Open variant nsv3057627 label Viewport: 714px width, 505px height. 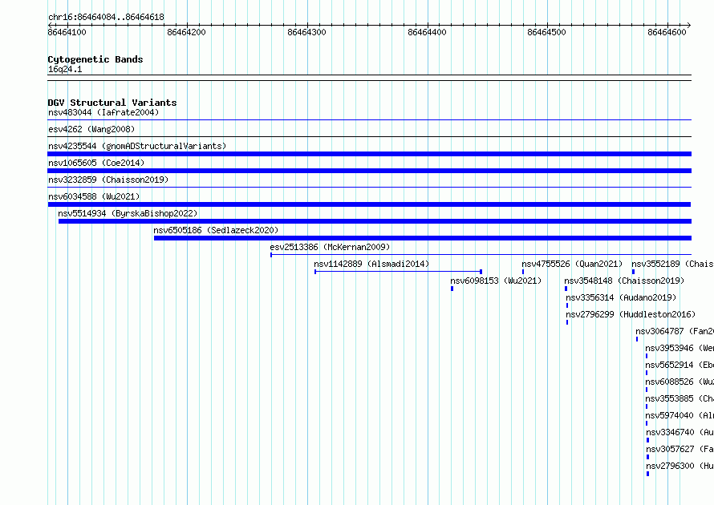pyautogui.click(x=680, y=449)
